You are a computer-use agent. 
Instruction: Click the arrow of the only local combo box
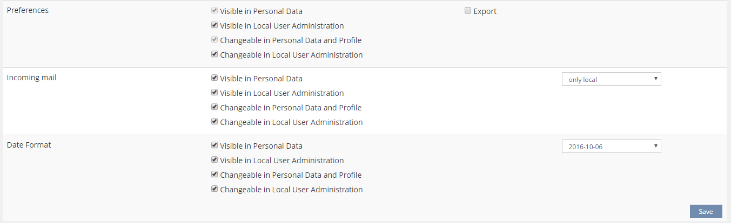pos(655,79)
